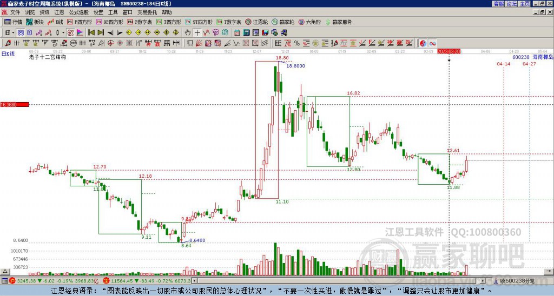The width and height of the screenshot is (554, 296).
Task: Toggle the highlighted 权 adjustment button
Action: point(70,33)
